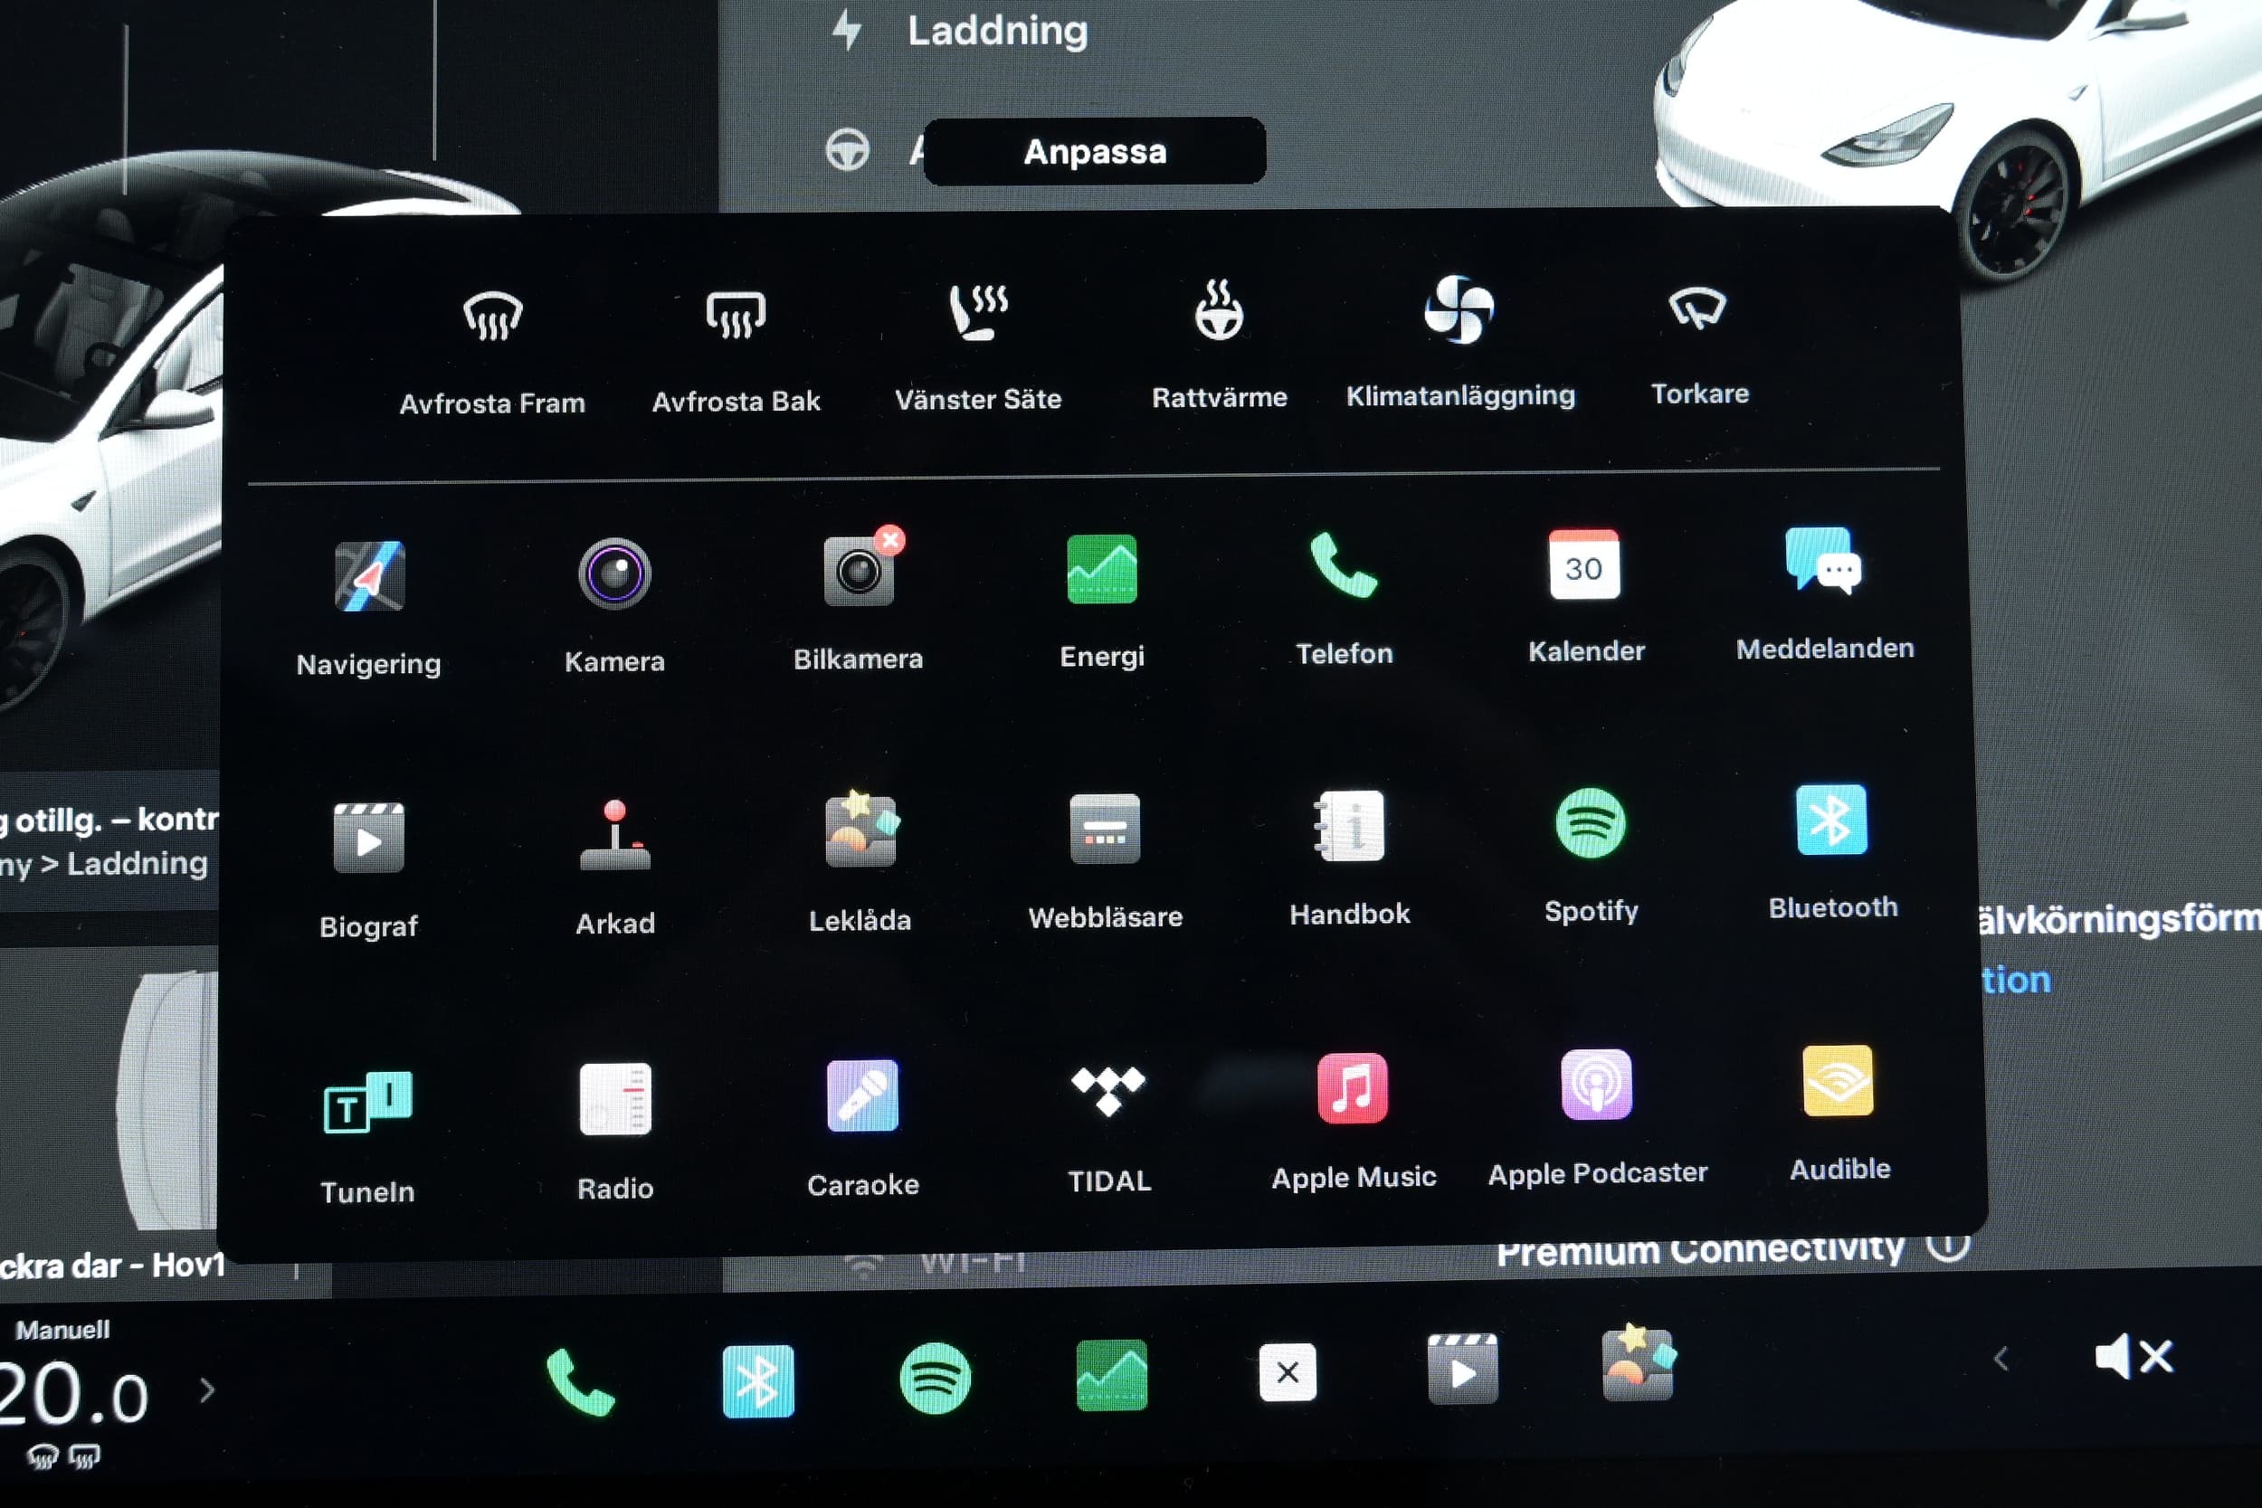Tap toybox icon in bottom dock

(x=1639, y=1364)
